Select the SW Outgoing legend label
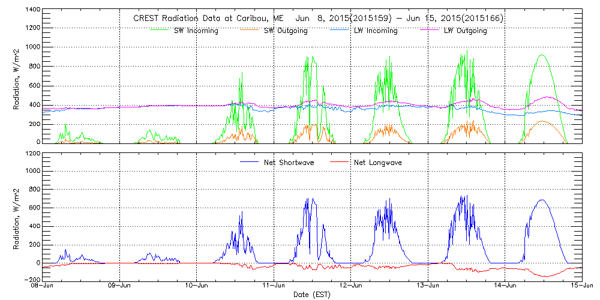This screenshot has height=300, width=600. pyautogui.click(x=286, y=31)
